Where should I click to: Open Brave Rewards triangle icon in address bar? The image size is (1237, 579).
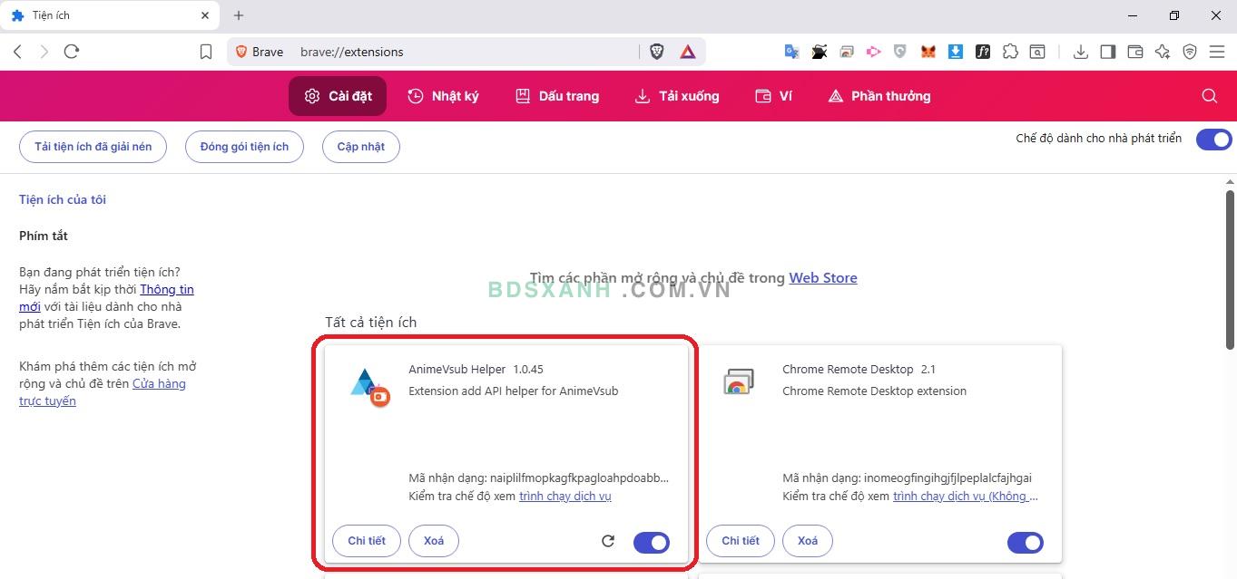688,52
